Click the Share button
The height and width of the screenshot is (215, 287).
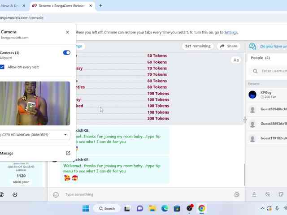tap(229, 46)
